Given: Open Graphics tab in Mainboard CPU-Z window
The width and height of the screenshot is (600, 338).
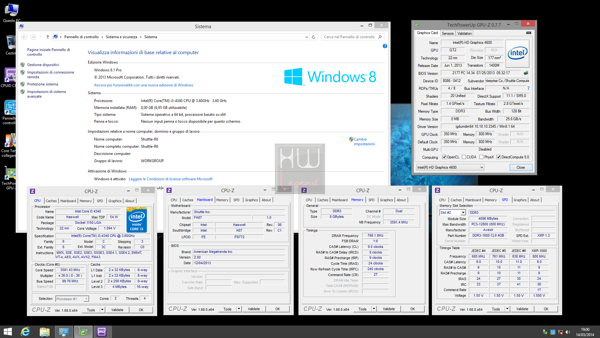Looking at the screenshot, I should [251, 200].
